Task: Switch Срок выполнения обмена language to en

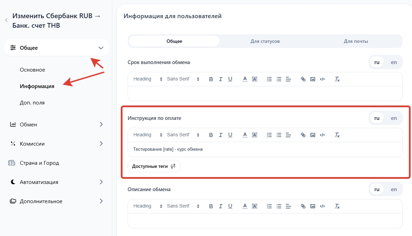Action: pos(394,62)
